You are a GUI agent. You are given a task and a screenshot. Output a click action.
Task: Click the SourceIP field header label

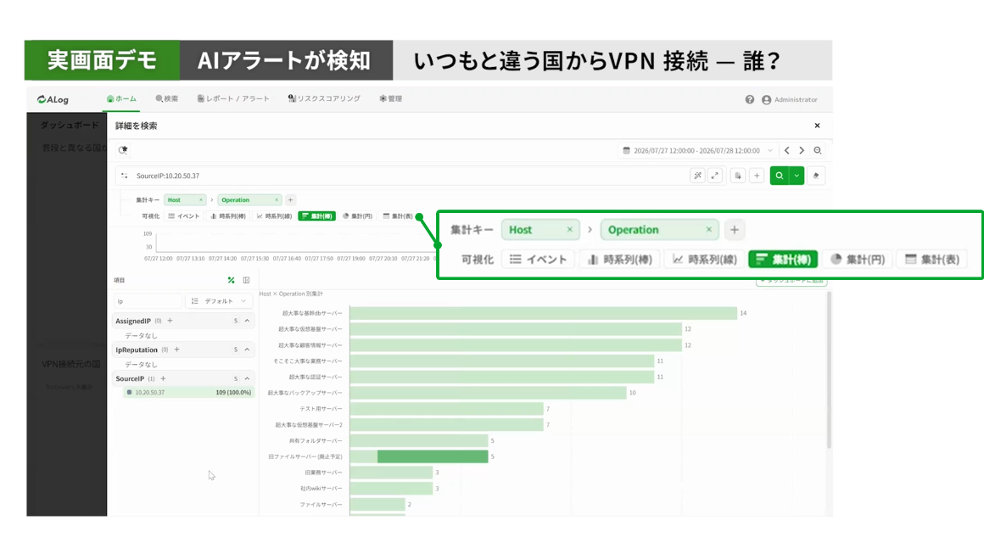(x=130, y=378)
